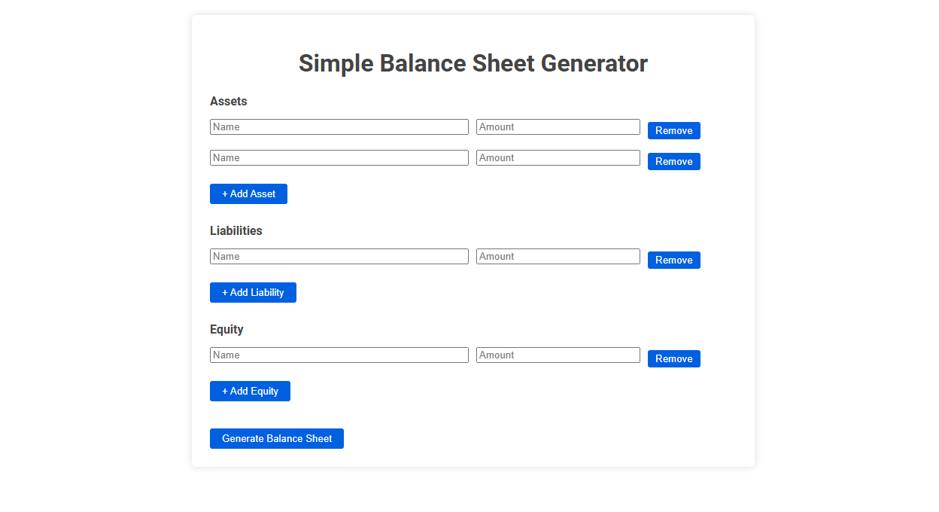Screen dimensions: 939x512
Task: Click the liability Amount input
Action: (x=558, y=256)
